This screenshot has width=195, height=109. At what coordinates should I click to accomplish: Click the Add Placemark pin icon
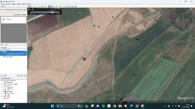point(34,6)
